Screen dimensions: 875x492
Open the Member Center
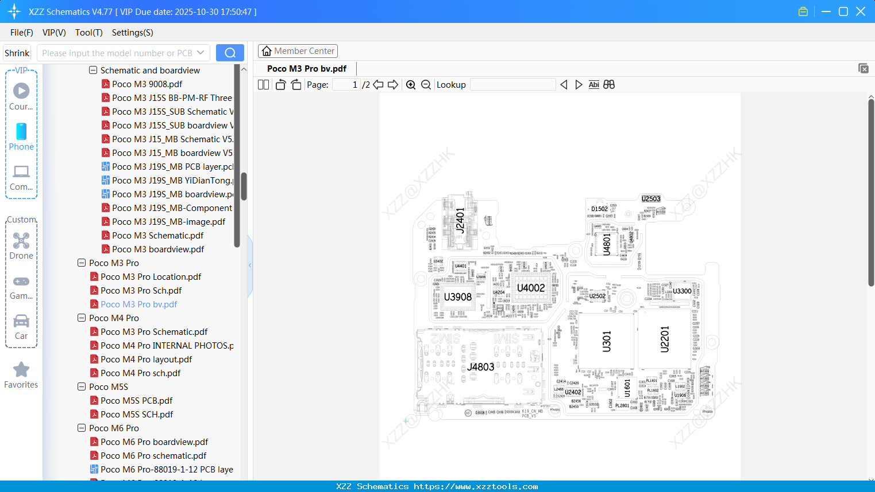click(x=298, y=51)
